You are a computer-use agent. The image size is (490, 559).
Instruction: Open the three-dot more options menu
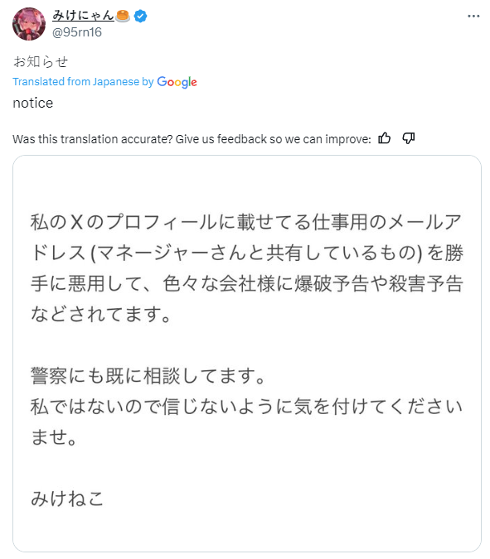pos(473,16)
